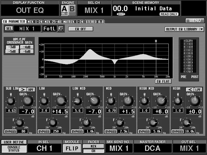Click the READ ONLY scene label
The width and height of the screenshot is (207, 155).
click(x=169, y=14)
